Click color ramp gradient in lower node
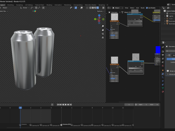 [x=136, y=68]
